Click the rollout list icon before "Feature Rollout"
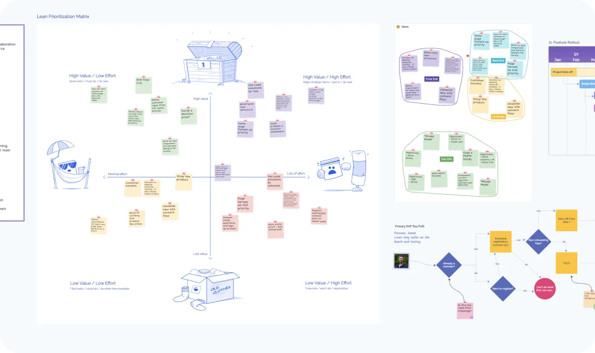 tap(550, 42)
